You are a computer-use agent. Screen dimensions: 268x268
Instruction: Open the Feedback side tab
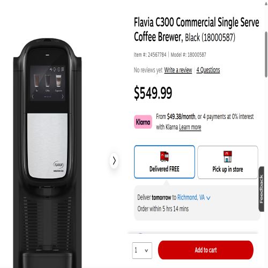tap(261, 189)
